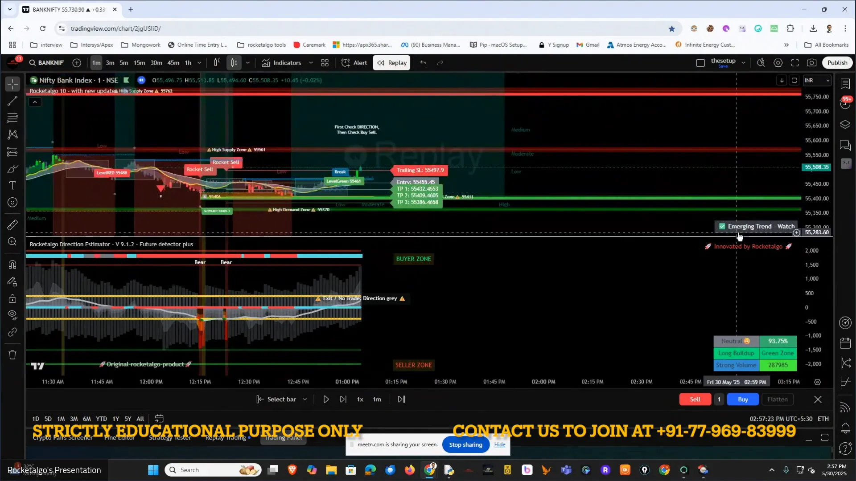Viewport: 856px width, 481px height.
Task: Switch to the 15m timeframe
Action: pos(139,63)
